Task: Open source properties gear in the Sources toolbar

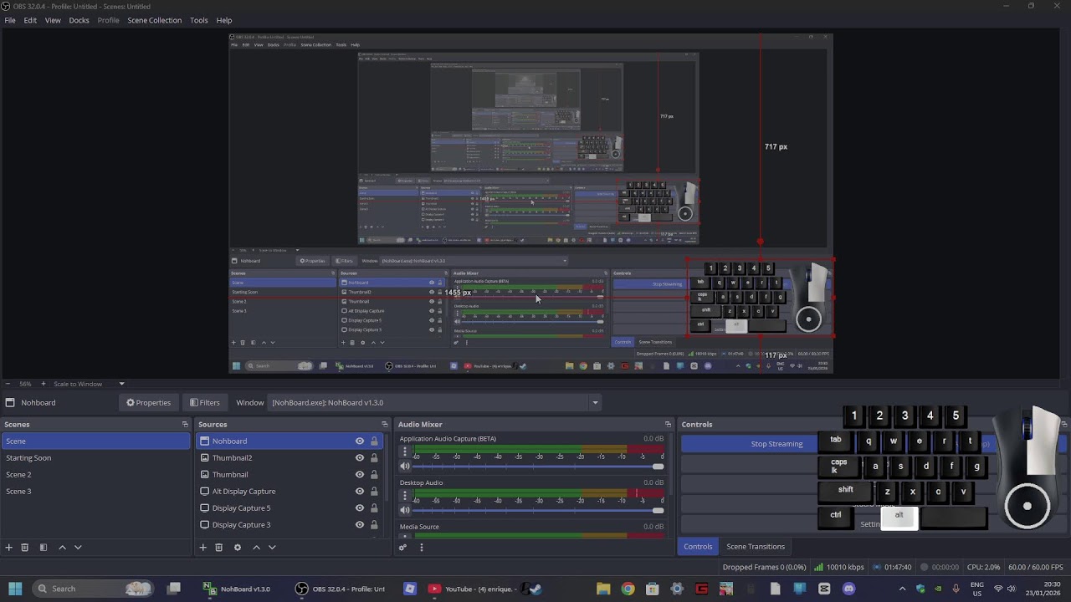Action: (x=238, y=548)
